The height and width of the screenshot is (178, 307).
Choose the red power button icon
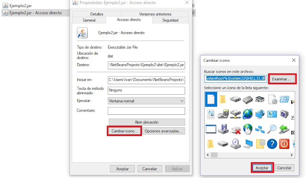click(x=284, y=144)
